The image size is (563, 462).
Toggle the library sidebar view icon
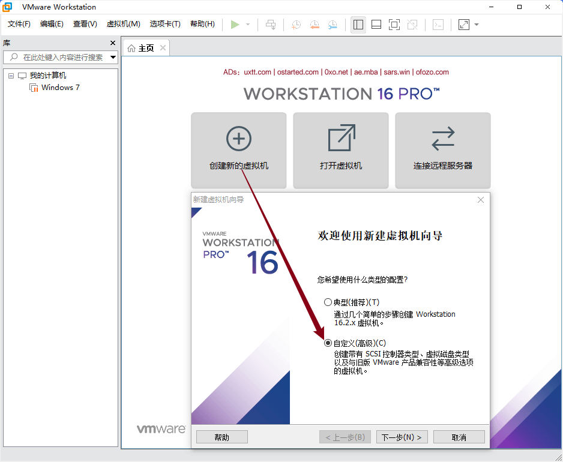(358, 25)
